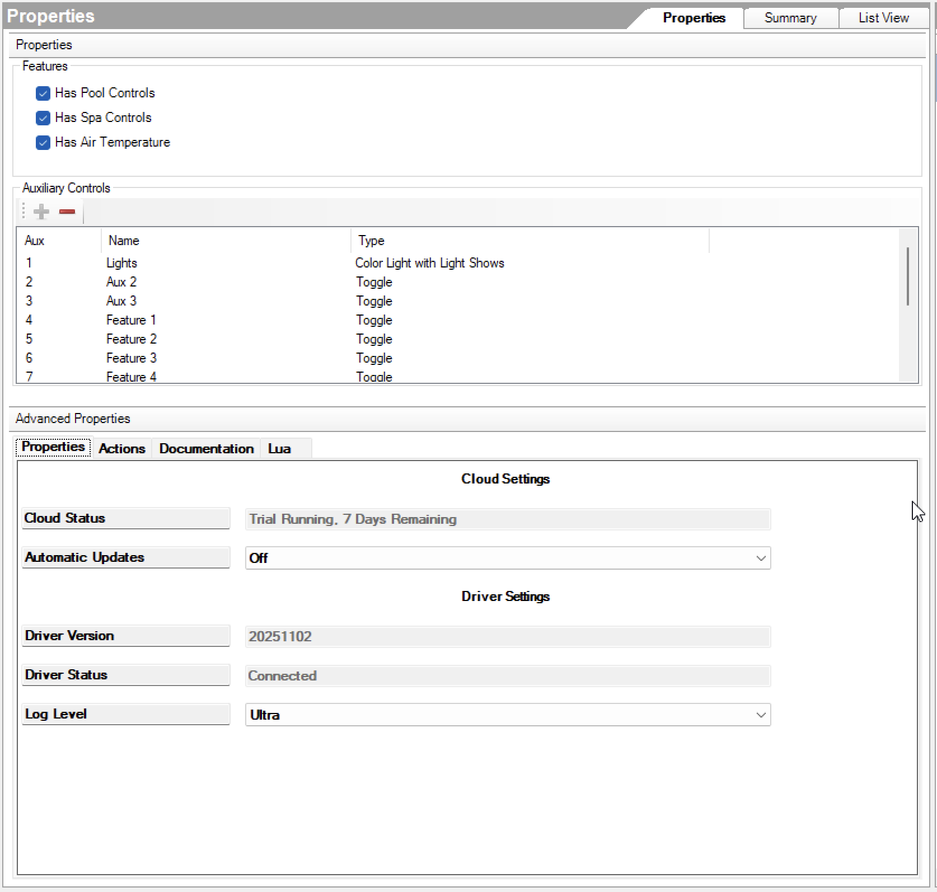This screenshot has height=892, width=937.
Task: Click the Aux 3 list entry
Action: 121,301
